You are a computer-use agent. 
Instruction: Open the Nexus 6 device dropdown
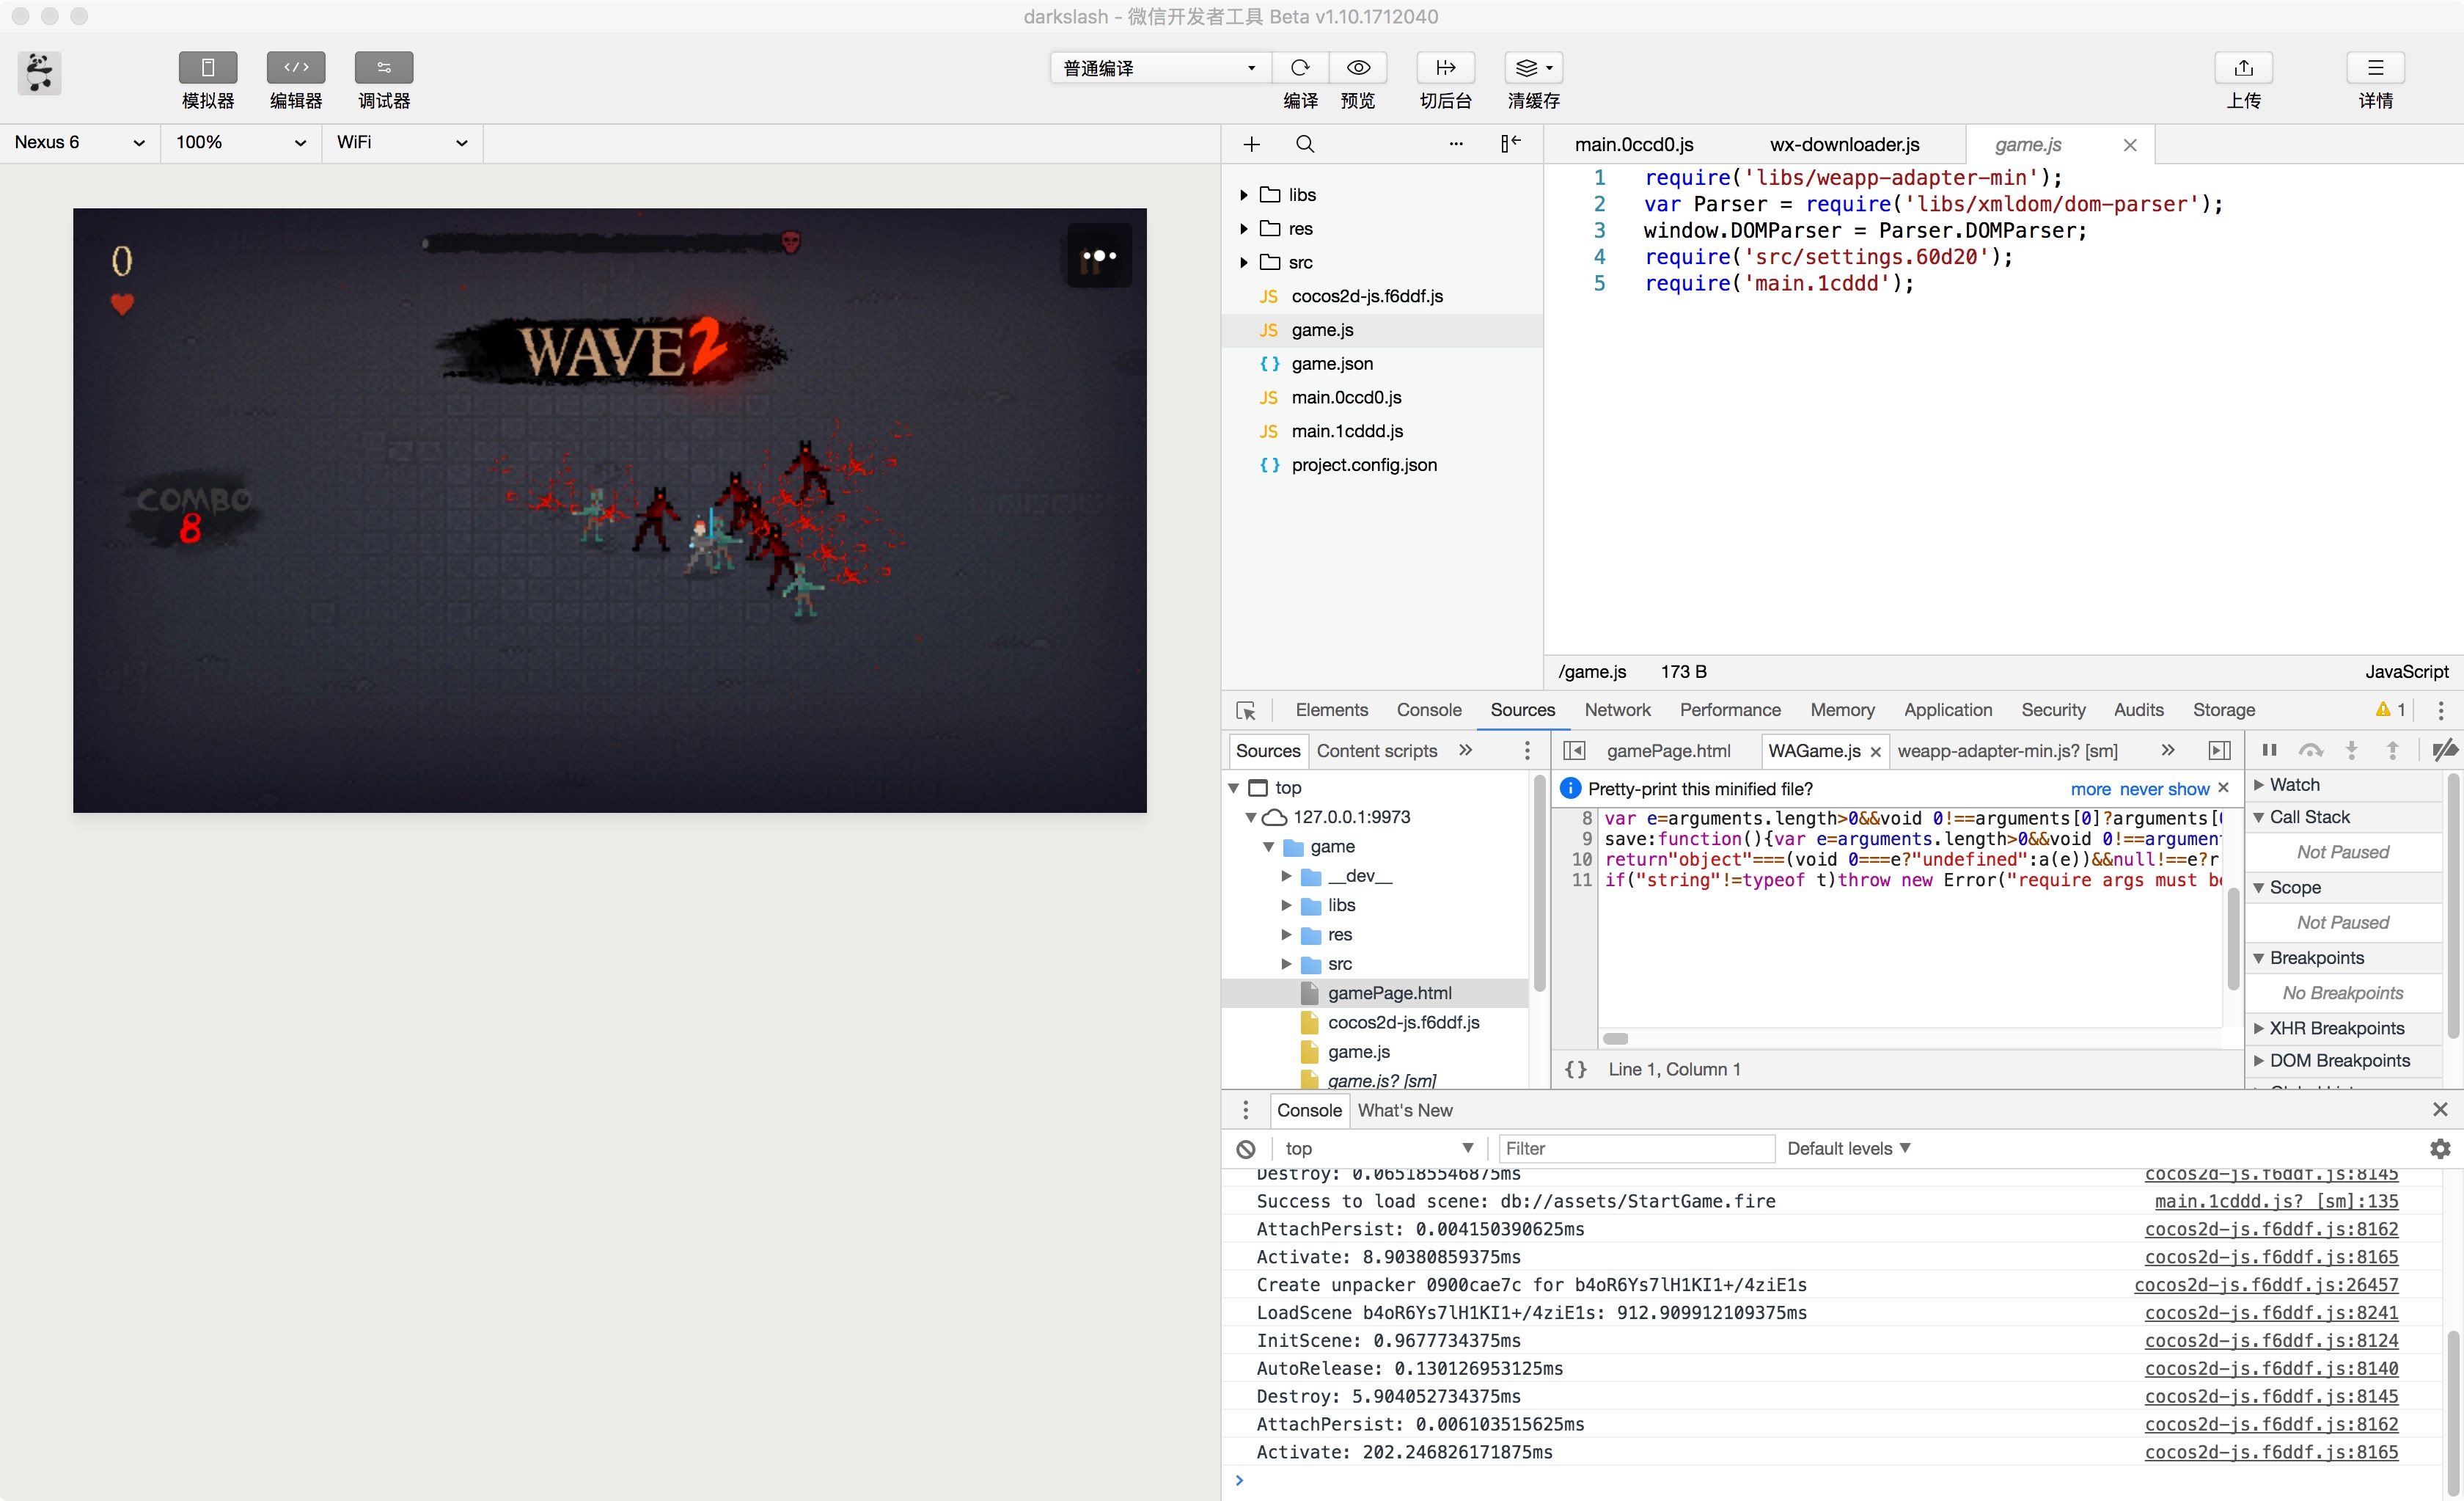click(80, 142)
